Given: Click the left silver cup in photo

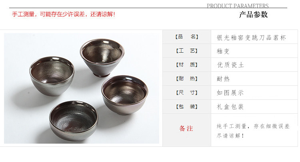Looking at the screenshot, I should [52, 76].
